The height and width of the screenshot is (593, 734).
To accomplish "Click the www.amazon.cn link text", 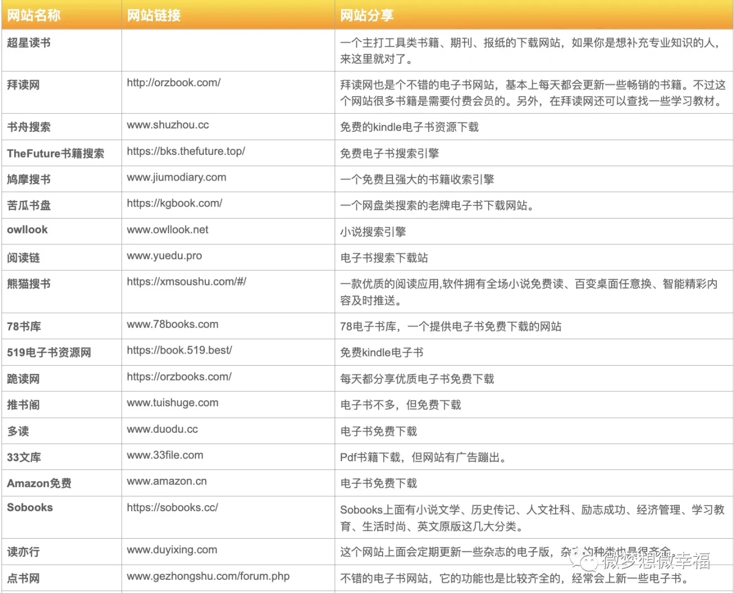I will [x=167, y=482].
